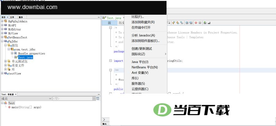
Task: Start macro recording with the red circle icon
Action: [196, 23]
